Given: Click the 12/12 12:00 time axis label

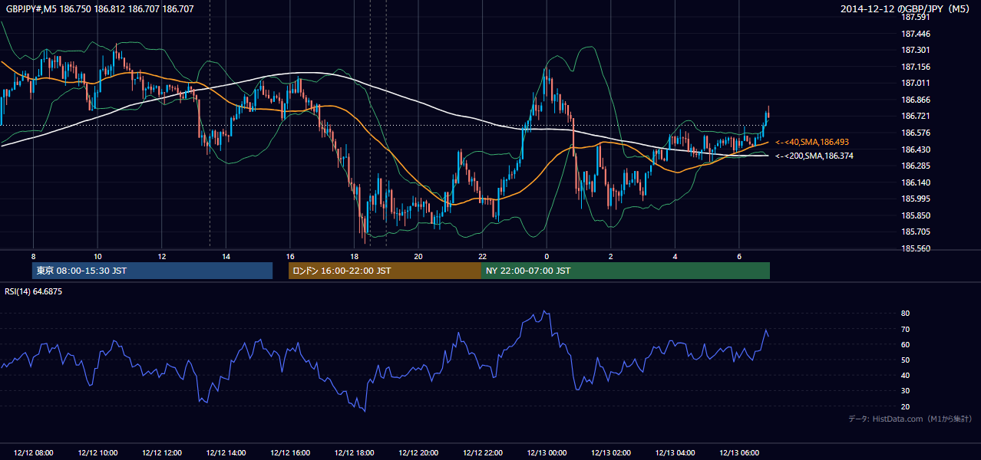Looking at the screenshot, I should point(162,453).
